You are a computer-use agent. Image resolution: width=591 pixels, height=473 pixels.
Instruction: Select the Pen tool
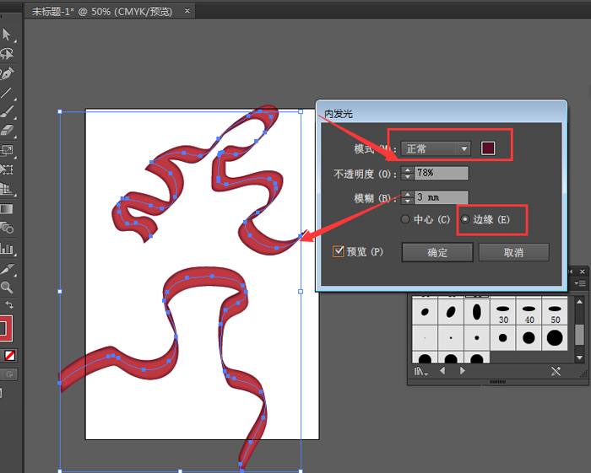pyautogui.click(x=7, y=73)
